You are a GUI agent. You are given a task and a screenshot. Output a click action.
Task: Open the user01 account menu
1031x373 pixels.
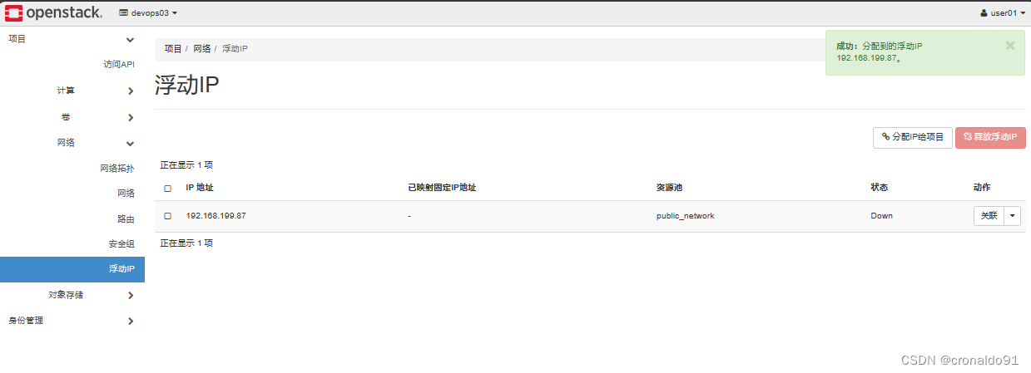pyautogui.click(x=1003, y=13)
